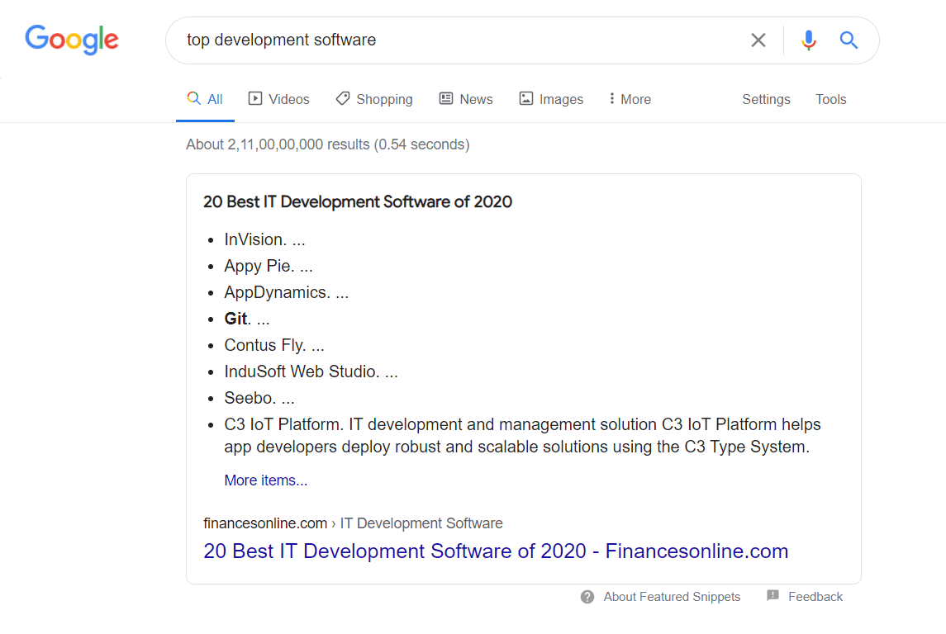Click the 'C3 IoT Platform' description text

(522, 436)
